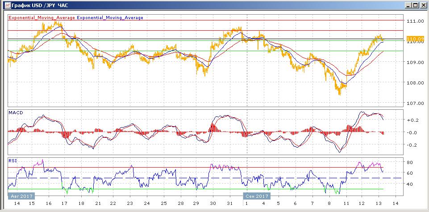Click the current price tag 110.09

pos(415,39)
